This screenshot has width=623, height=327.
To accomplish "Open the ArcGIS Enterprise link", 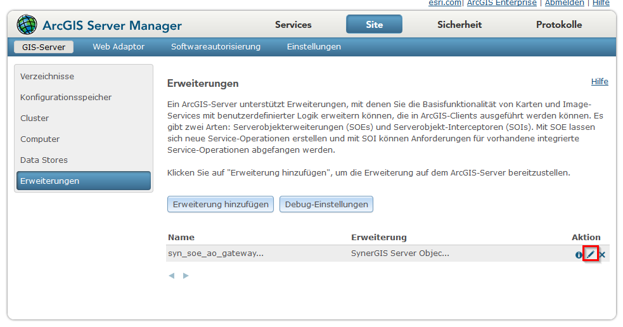I will [x=502, y=3].
